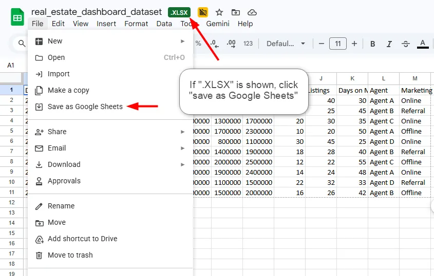Select Save as Google Sheets
Screen dimensions: 434x276
110,107
